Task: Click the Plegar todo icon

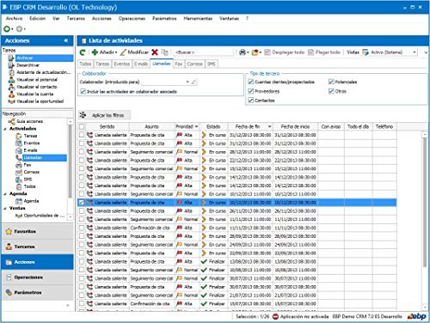Action: (x=310, y=52)
